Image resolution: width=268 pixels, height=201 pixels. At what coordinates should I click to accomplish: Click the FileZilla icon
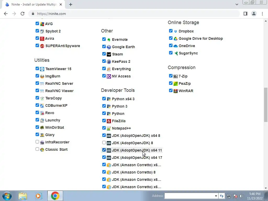(x=109, y=121)
